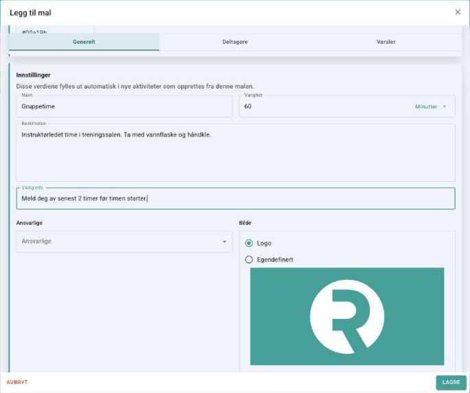Click the Legg til mal title text
Image resolution: width=470 pixels, height=393 pixels.
point(30,12)
